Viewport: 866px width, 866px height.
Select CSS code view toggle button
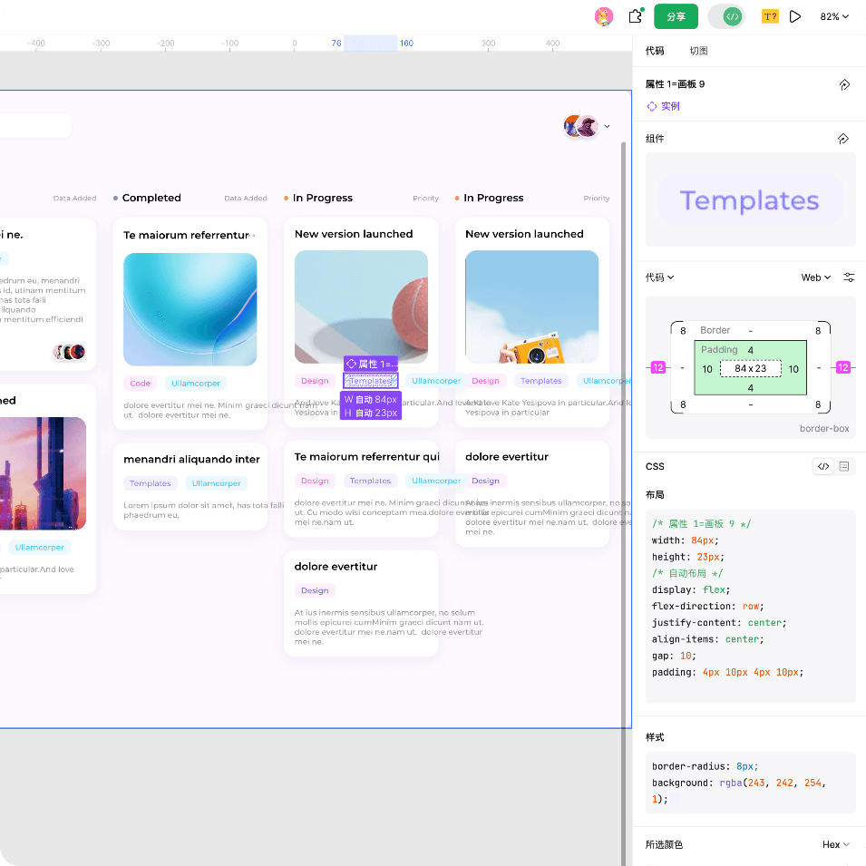coord(823,466)
